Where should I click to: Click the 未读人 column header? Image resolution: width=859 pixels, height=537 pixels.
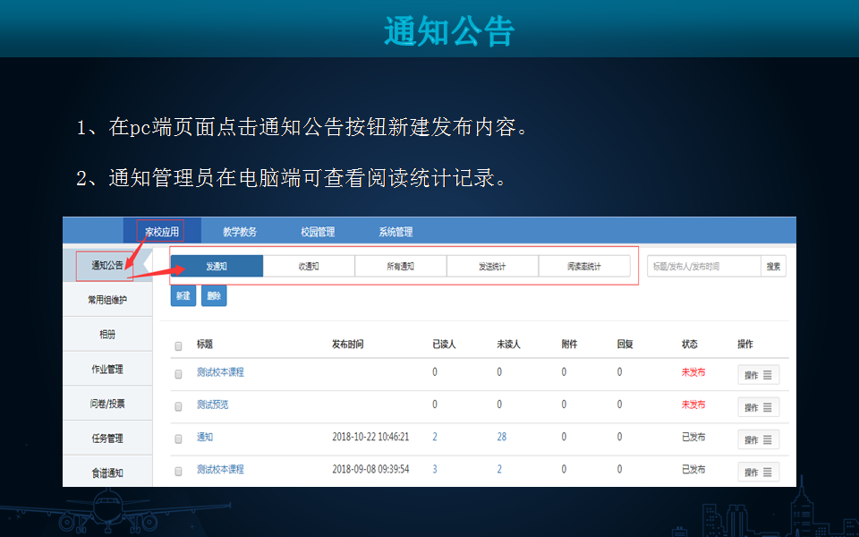pyautogui.click(x=509, y=344)
